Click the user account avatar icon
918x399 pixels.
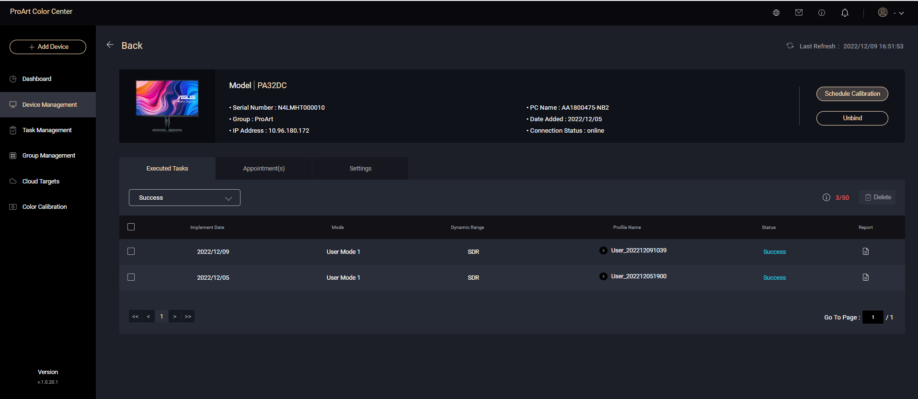click(x=883, y=12)
